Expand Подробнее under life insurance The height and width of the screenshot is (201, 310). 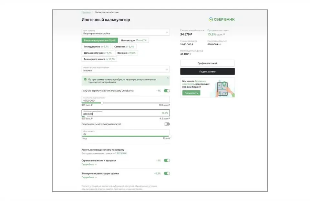coord(89,164)
